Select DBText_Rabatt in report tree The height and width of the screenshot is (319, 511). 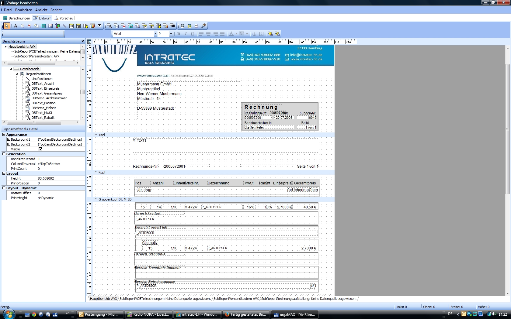click(x=43, y=118)
